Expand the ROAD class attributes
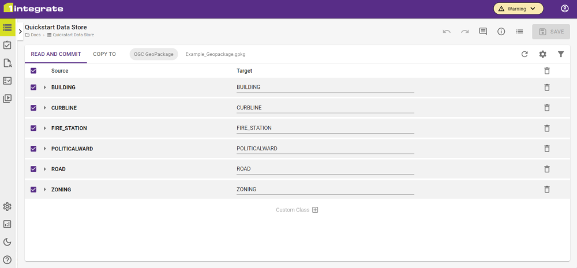 (x=45, y=169)
